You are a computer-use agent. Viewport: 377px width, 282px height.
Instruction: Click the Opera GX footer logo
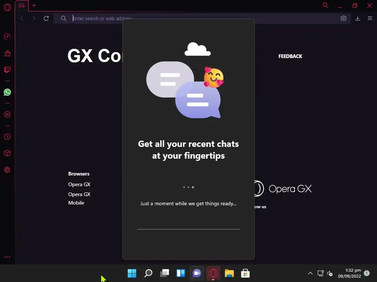283,189
